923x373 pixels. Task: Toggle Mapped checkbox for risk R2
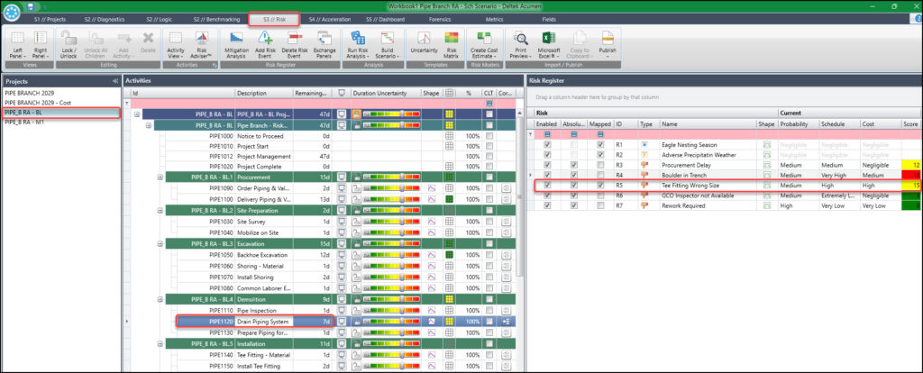coord(599,154)
